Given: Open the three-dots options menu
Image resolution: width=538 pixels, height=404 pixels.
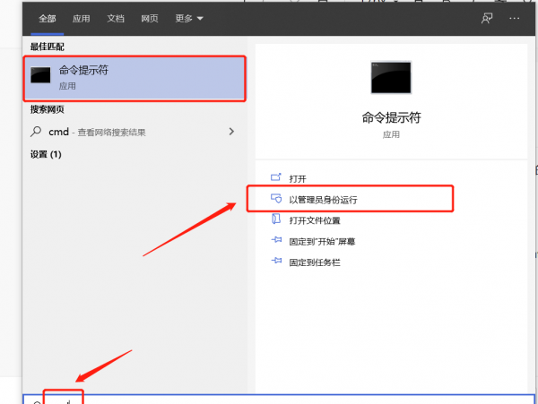Looking at the screenshot, I should coord(514,18).
